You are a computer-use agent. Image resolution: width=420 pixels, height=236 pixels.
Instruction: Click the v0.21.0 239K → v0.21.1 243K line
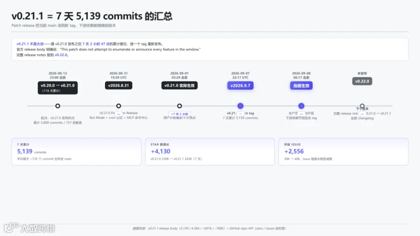tap(176, 159)
